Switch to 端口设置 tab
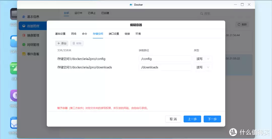 click(114, 34)
